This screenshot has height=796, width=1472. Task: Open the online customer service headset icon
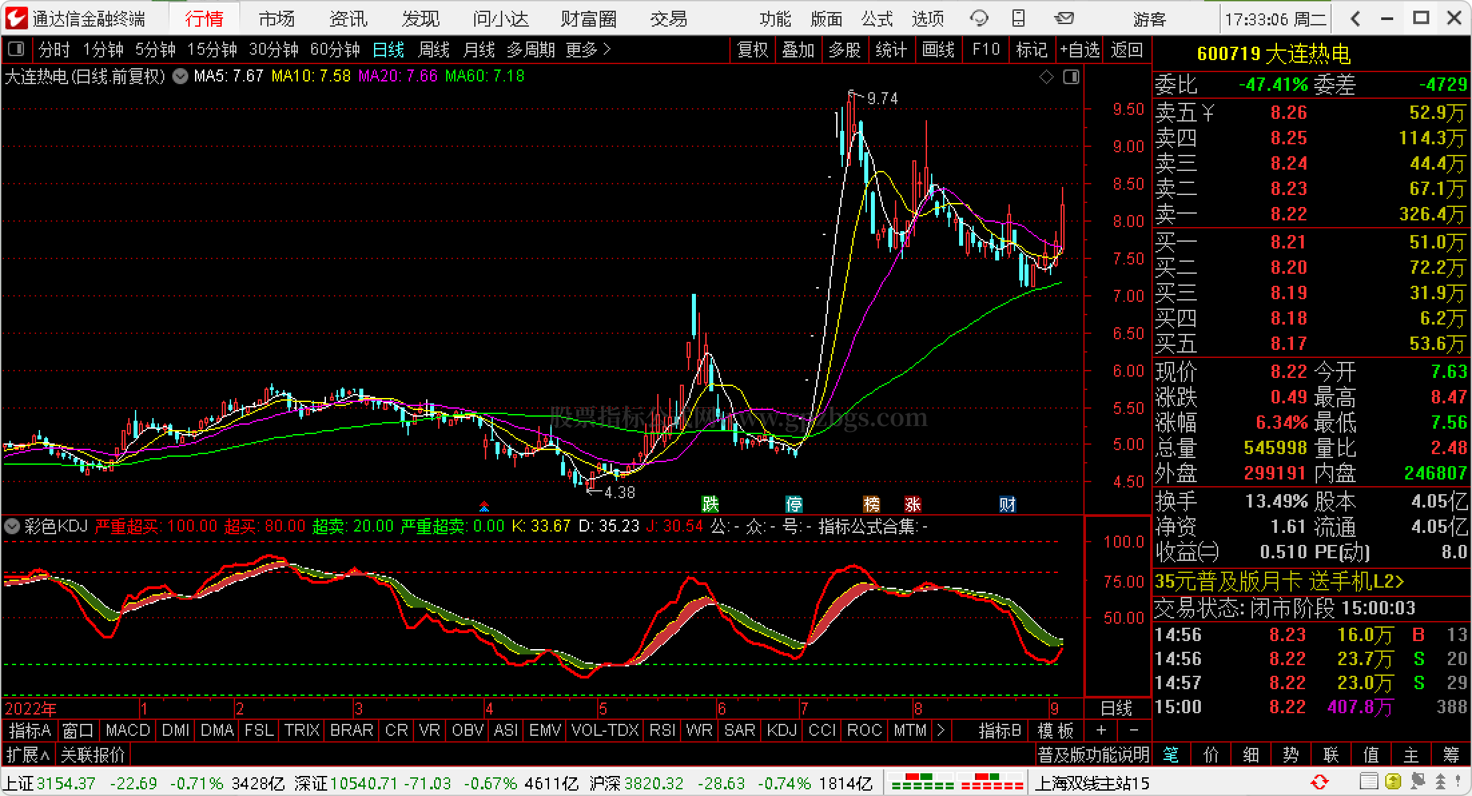(979, 19)
